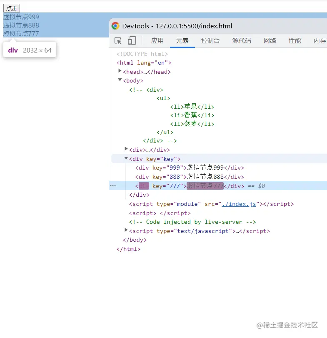Image resolution: width=327 pixels, height=338 pixels.
Task: Switch to the 元素 tab
Action: click(182, 40)
